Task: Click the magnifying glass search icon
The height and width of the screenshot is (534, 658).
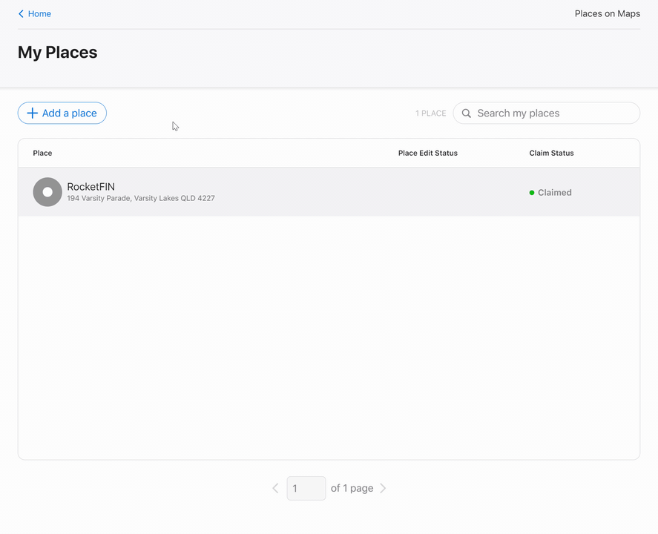Action: tap(467, 113)
